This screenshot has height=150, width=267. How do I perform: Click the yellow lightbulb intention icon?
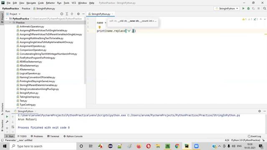100,27
